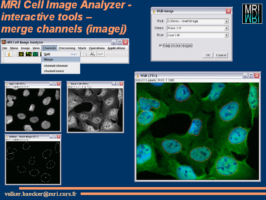Maximize the RGB (75%) image window
Screen dimensions: 266x200
click(x=251, y=75)
